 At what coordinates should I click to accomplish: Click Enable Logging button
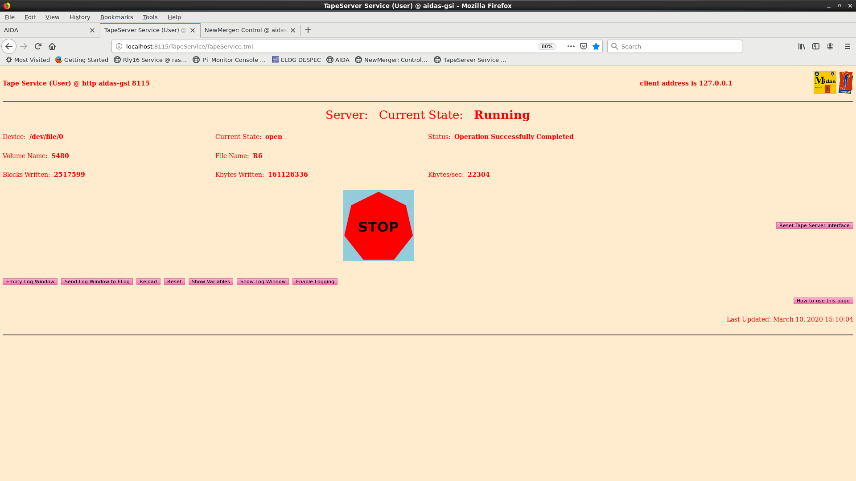[x=315, y=281]
